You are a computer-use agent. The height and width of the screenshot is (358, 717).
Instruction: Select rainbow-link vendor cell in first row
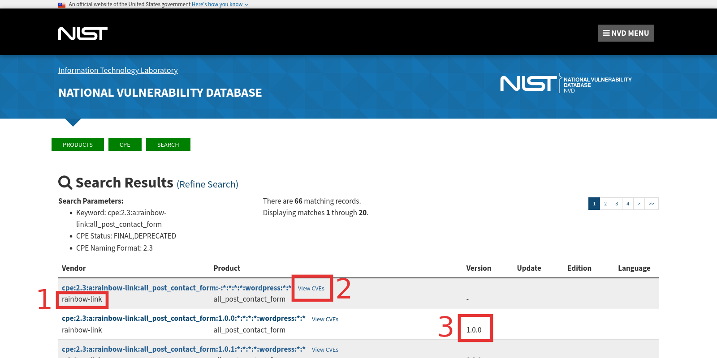point(82,299)
